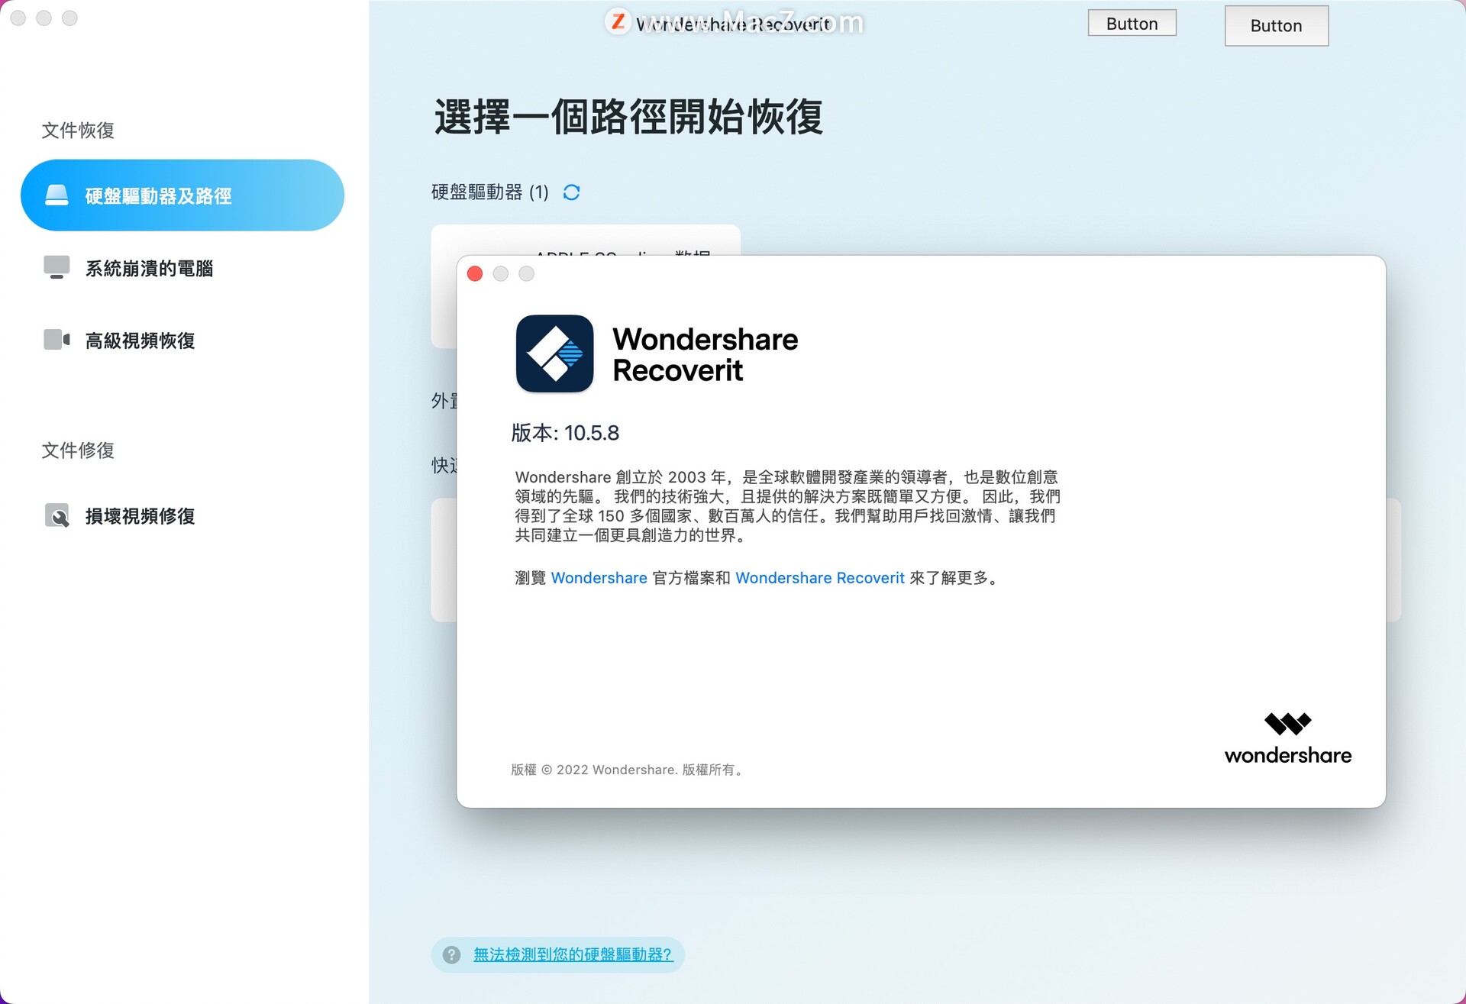Image resolution: width=1466 pixels, height=1004 pixels.
Task: Click the 2022 Wondershare copyright text
Action: [x=626, y=770]
